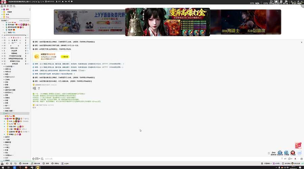Click the favorite star icon in title bar
The height and width of the screenshot is (169, 304).
[x=63, y=1]
